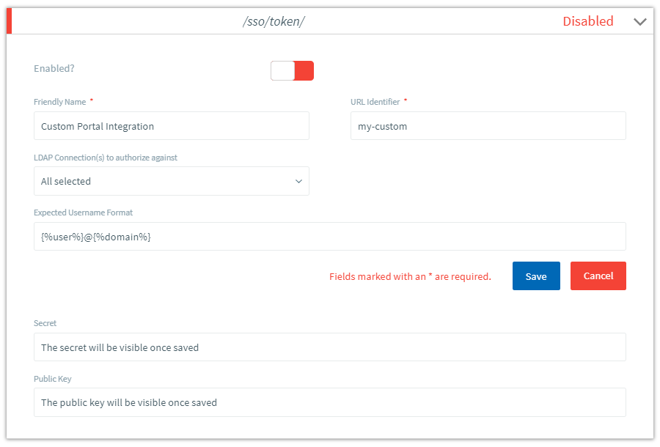Collapse the /sso/token/ panel using the chevron
The width and height of the screenshot is (660, 447).
tap(639, 22)
